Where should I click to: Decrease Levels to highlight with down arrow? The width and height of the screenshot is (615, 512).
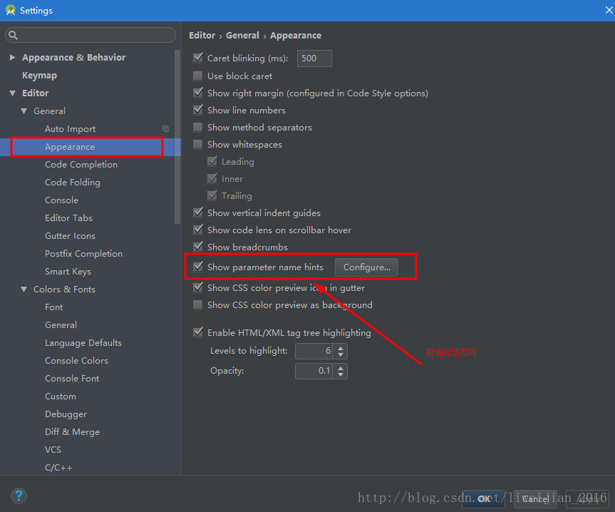[x=341, y=354]
